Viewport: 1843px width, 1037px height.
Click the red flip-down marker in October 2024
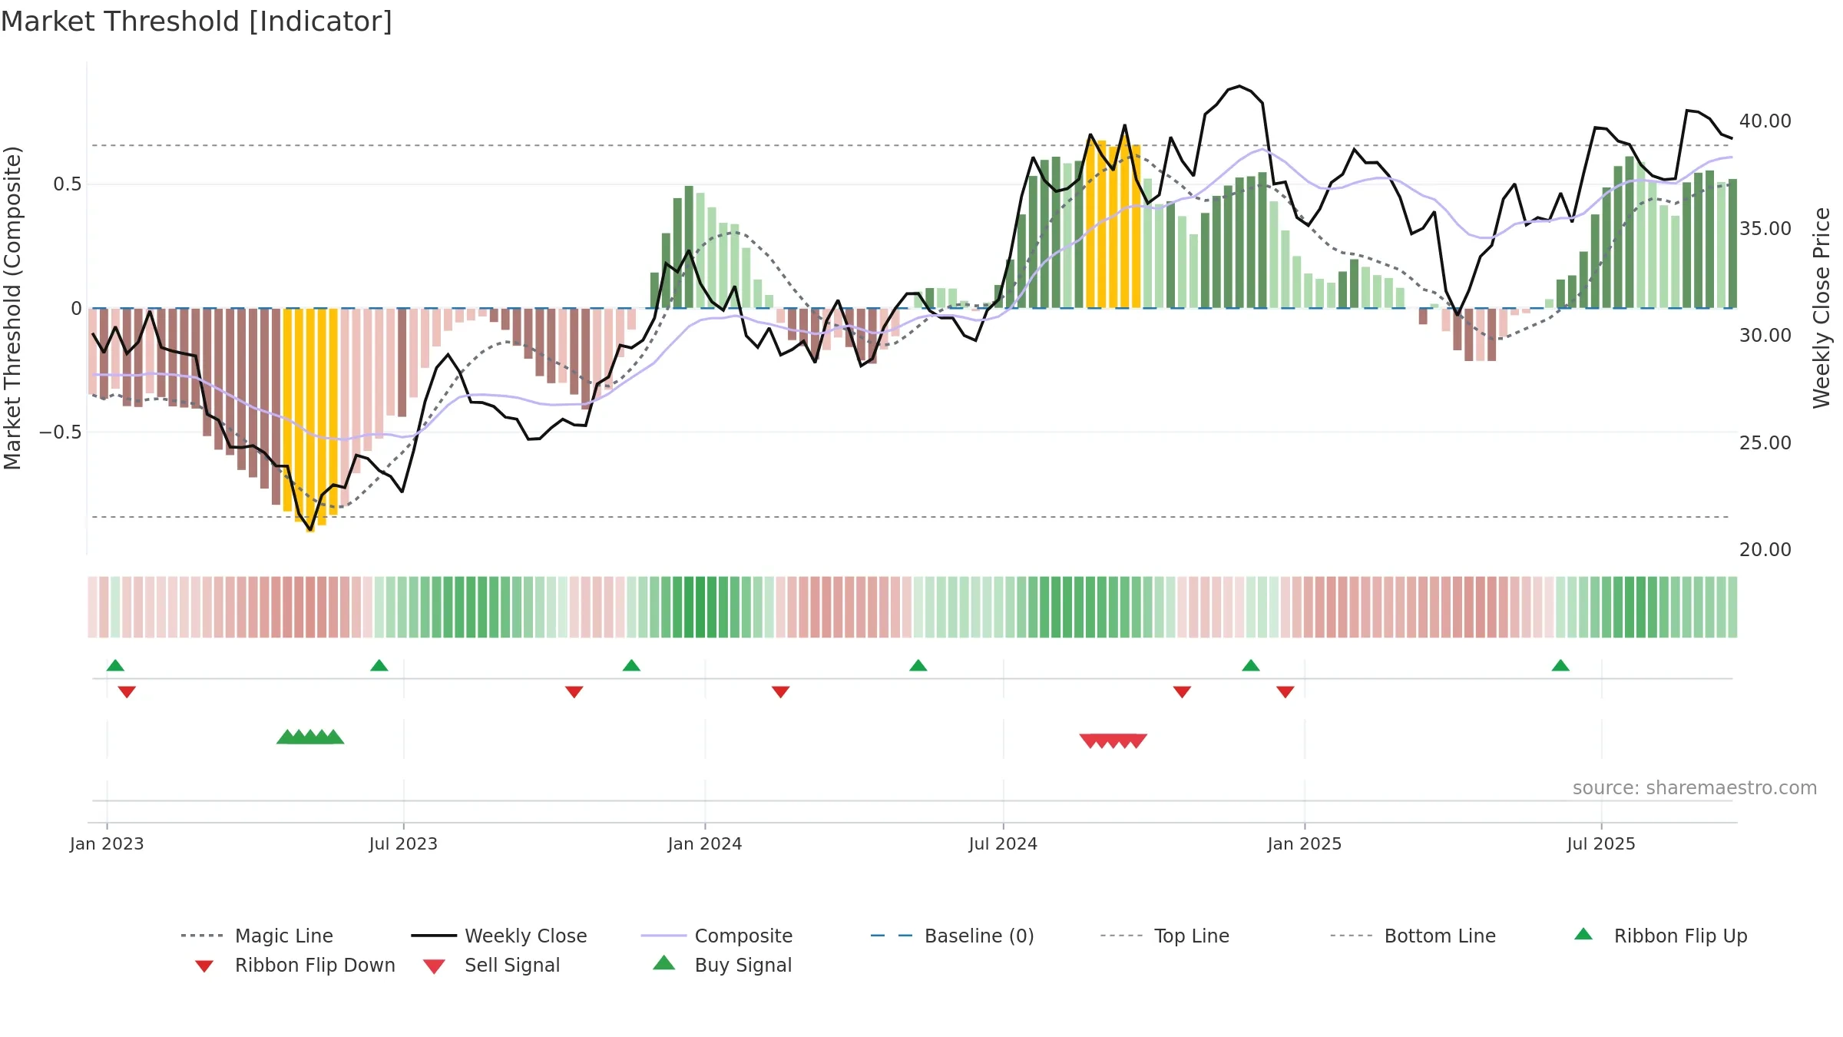tap(1182, 692)
